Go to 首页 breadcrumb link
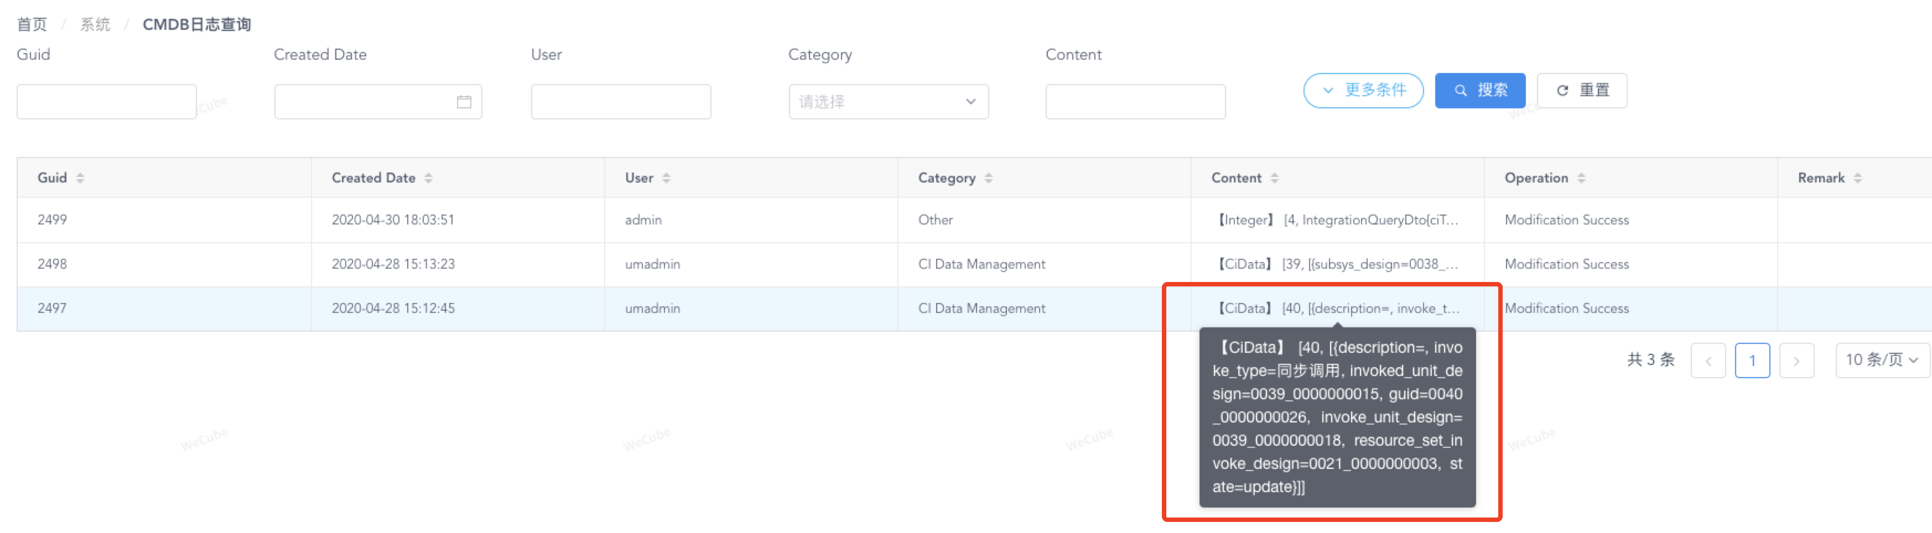The image size is (1932, 533). point(32,25)
